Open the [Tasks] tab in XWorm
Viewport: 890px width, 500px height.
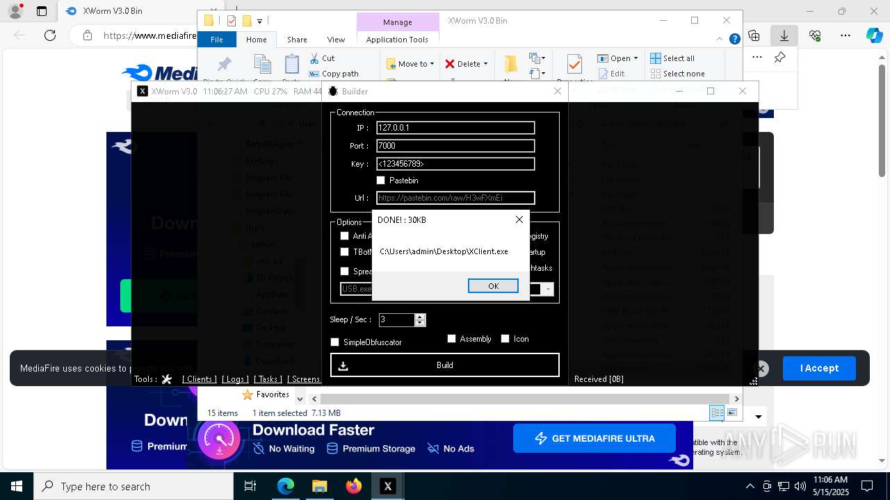click(268, 379)
